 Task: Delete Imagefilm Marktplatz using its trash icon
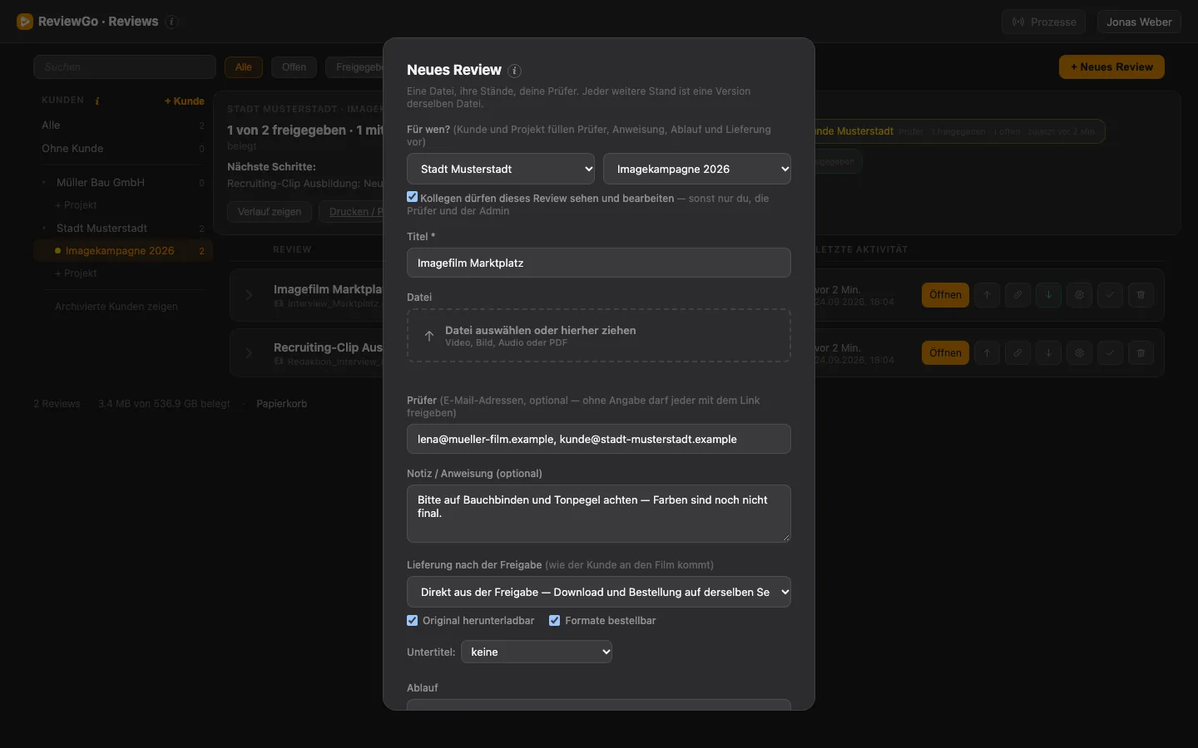[x=1141, y=295]
